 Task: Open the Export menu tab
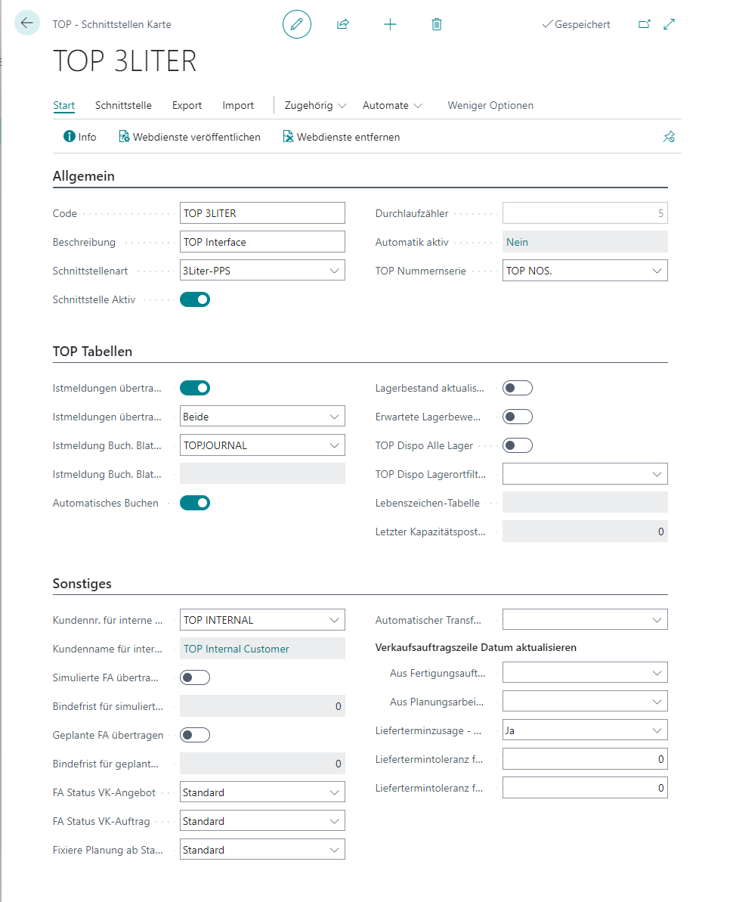187,105
